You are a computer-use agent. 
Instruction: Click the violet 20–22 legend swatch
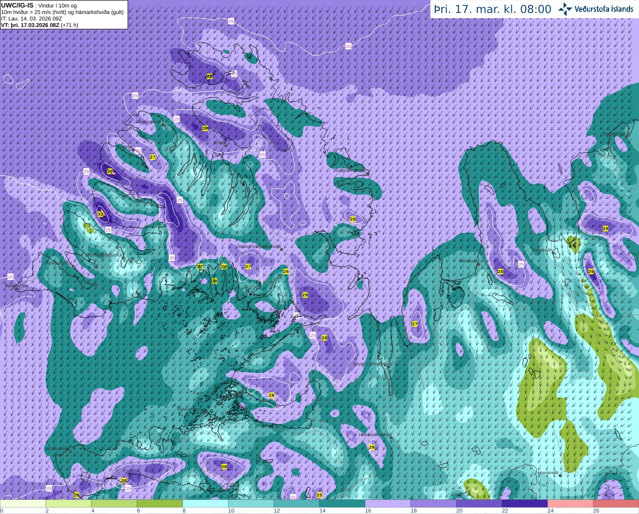(x=479, y=504)
